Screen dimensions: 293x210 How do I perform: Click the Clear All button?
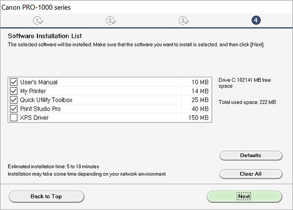tap(251, 174)
